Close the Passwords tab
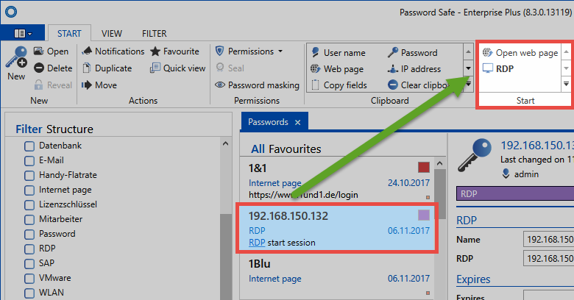This screenshot has height=300, width=574. pos(297,122)
